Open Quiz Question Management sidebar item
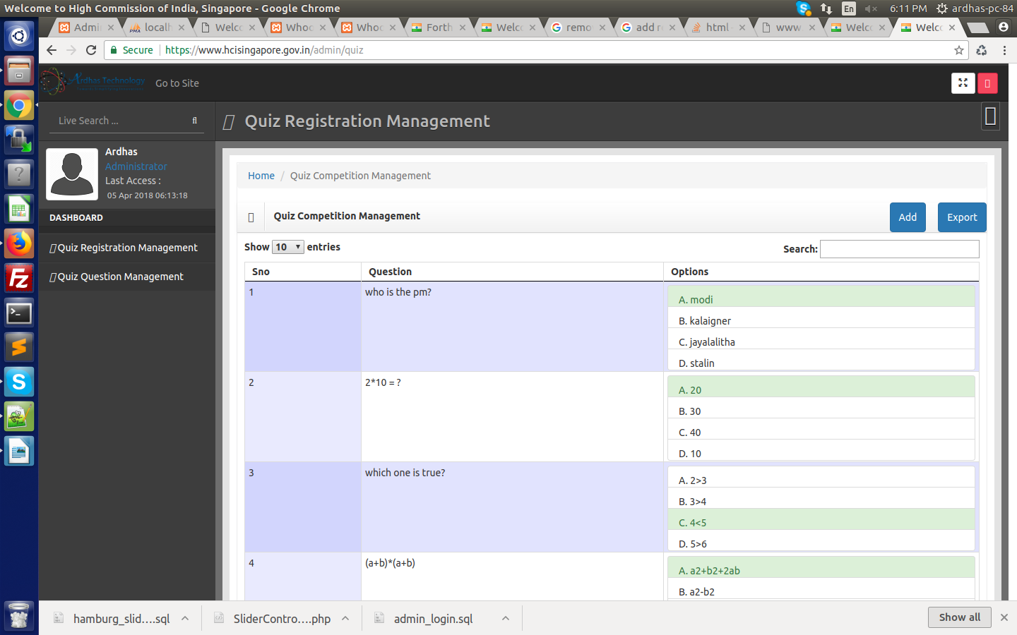This screenshot has width=1017, height=635. pyautogui.click(x=127, y=277)
